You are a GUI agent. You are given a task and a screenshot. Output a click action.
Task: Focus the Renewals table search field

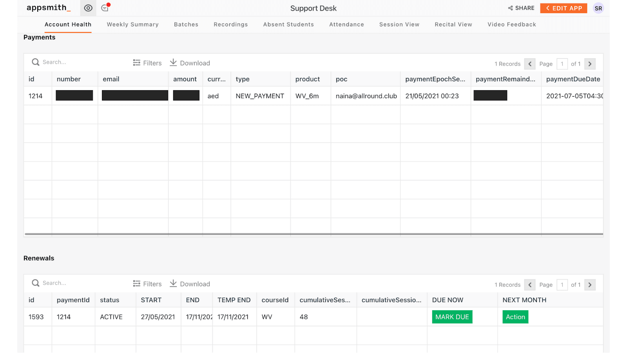[x=78, y=283]
